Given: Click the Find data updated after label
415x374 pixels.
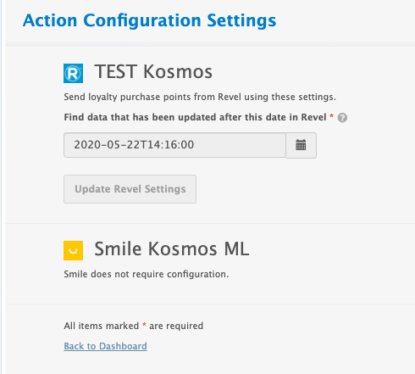Looking at the screenshot, I should coord(195,117).
